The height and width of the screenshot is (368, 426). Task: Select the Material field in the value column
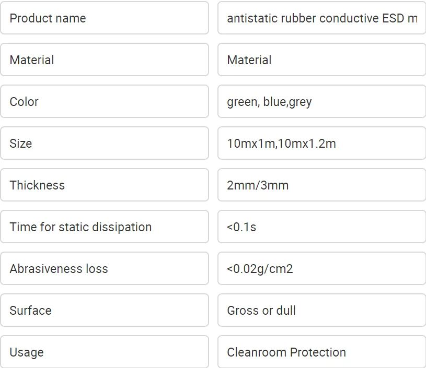pos(321,60)
